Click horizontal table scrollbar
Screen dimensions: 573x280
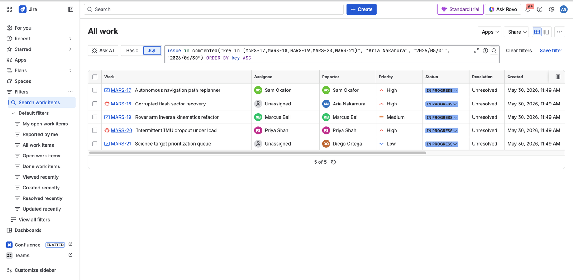[257, 153]
